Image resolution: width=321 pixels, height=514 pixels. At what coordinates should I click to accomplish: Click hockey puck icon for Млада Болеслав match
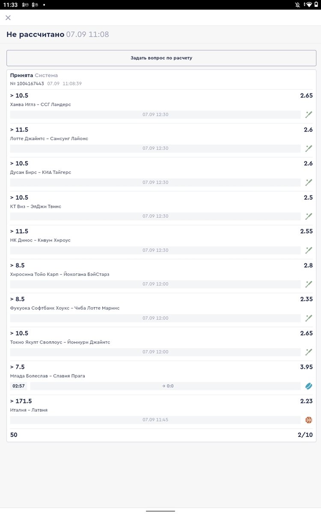click(x=309, y=386)
